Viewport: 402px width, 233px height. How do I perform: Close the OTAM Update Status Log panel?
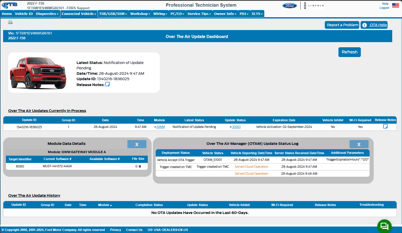pos(359,144)
